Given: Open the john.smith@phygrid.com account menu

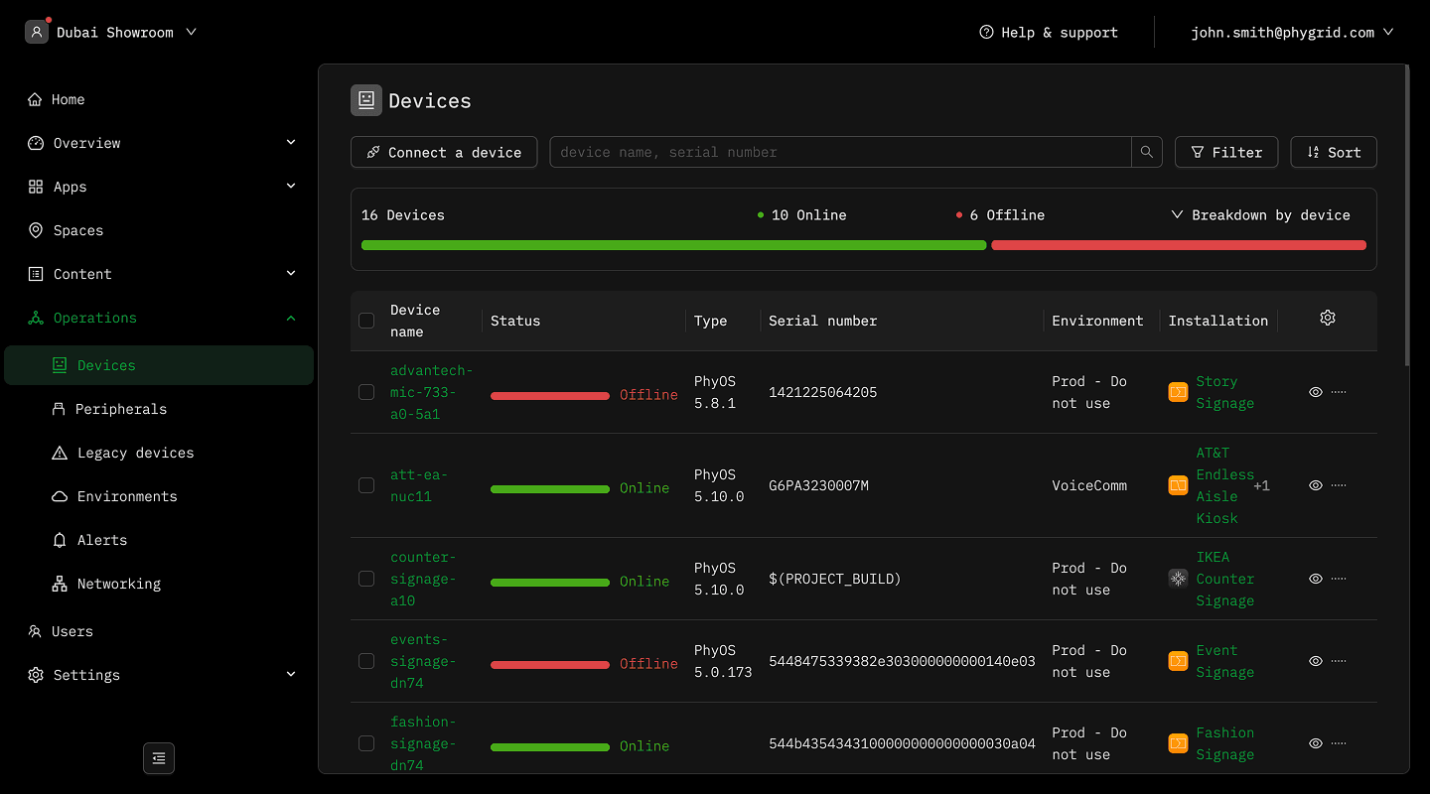Looking at the screenshot, I should 1292,32.
